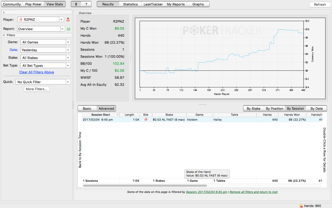Image resolution: width=332 pixels, height=208 pixels.
Task: Group results By Date
Action: [x=316, y=108]
